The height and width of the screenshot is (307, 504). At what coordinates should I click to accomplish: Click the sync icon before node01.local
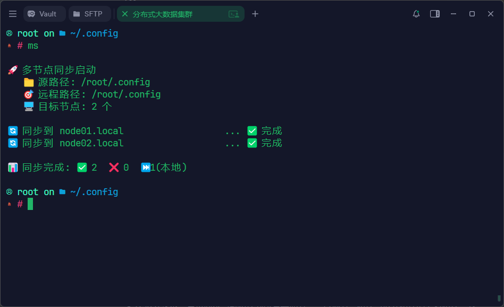(13, 131)
